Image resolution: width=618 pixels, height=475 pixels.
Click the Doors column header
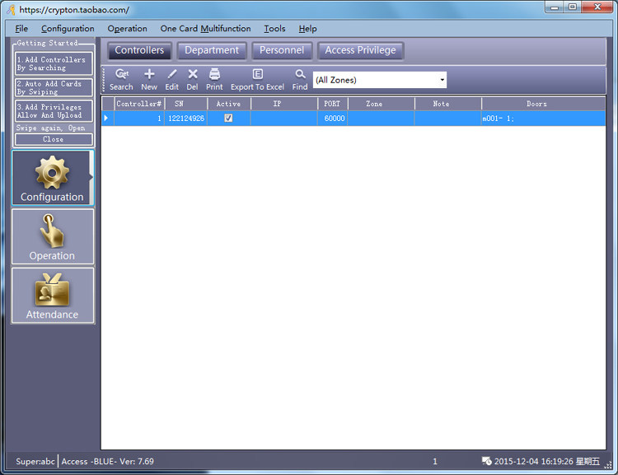point(544,104)
